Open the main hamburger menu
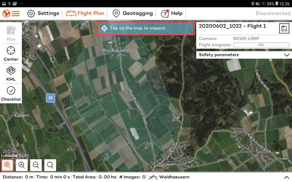This screenshot has height=182, width=292. (16, 13)
